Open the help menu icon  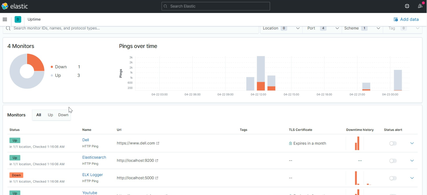tap(407, 6)
